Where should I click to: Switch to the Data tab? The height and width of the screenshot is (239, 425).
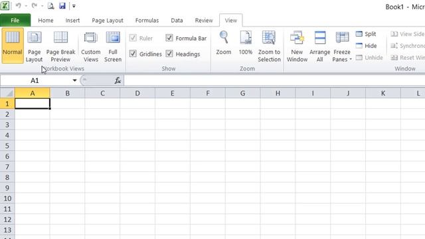click(177, 21)
